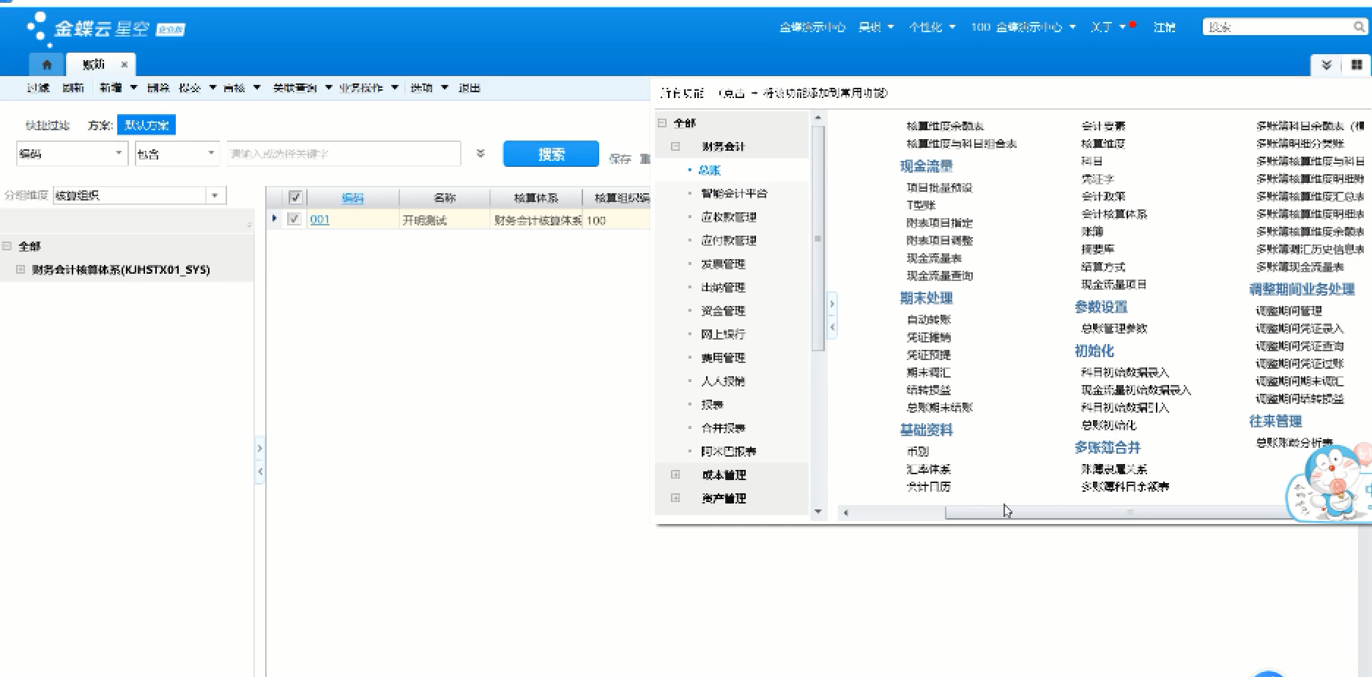
Task: Click the double-chevron icon beside the grid icon
Action: (x=1327, y=65)
